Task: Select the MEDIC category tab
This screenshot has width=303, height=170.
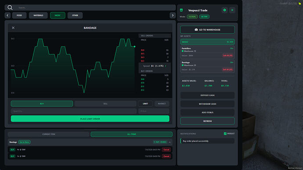Action: [58, 15]
